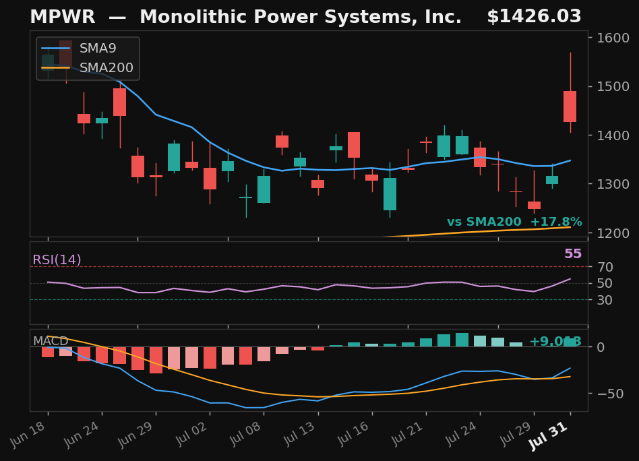
Task: Click the Jun 24 date label
Action: click(82, 434)
